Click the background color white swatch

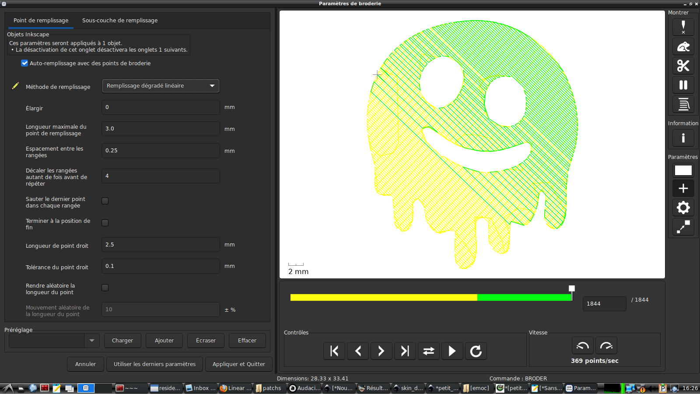[683, 170]
